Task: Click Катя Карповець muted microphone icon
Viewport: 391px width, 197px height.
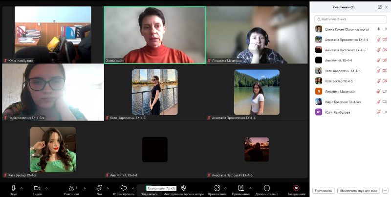Action: (378, 71)
